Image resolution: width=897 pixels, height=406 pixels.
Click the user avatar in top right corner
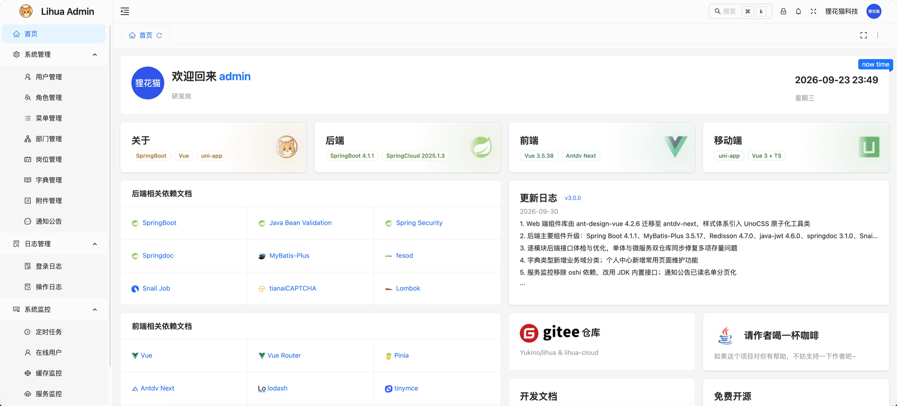pos(874,11)
